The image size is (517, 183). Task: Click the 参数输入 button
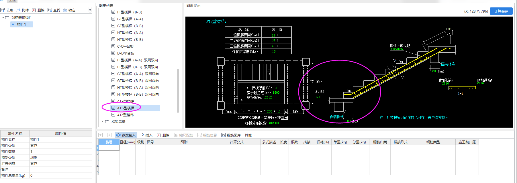click(126, 135)
